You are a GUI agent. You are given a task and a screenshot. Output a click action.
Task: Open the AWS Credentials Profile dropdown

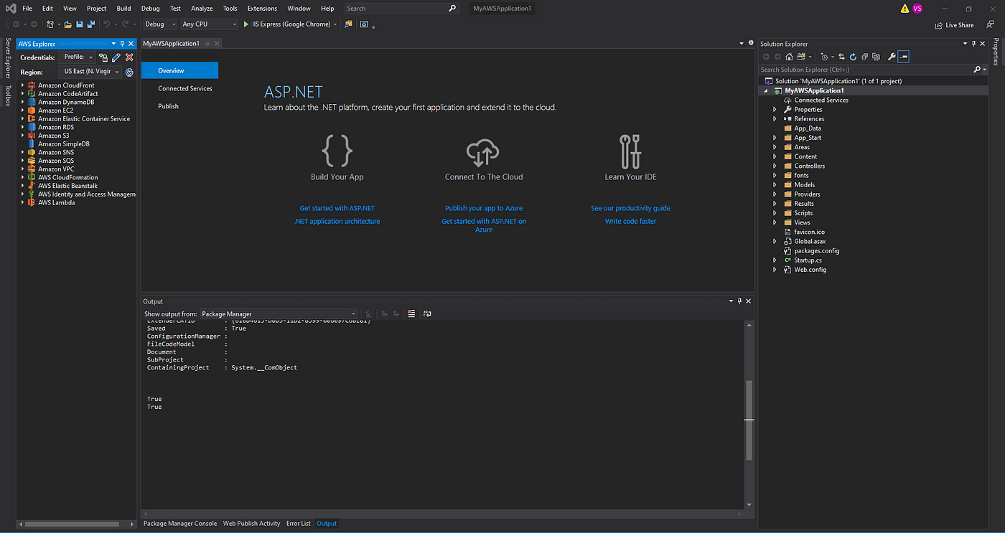click(x=78, y=57)
